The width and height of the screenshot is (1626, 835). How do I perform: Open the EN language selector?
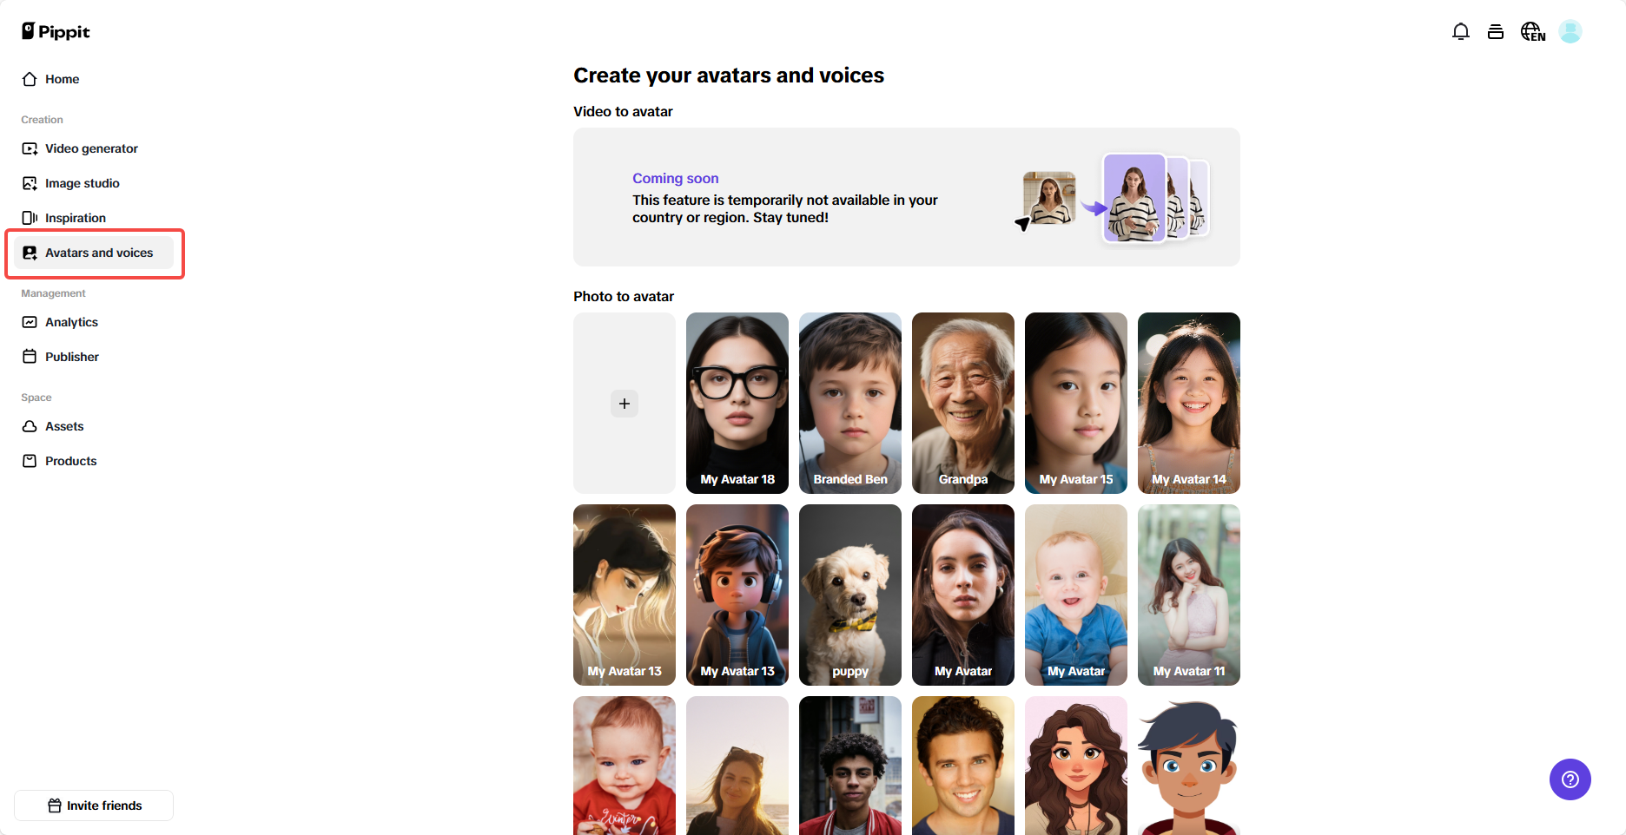point(1532,31)
